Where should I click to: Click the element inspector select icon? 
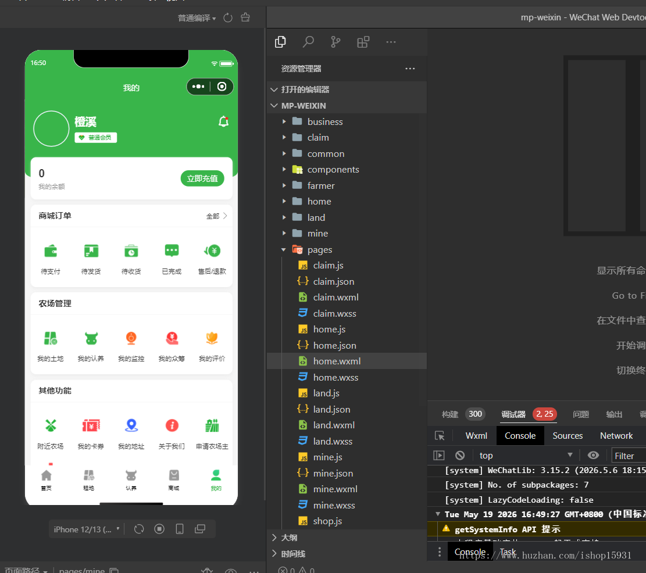coord(440,436)
